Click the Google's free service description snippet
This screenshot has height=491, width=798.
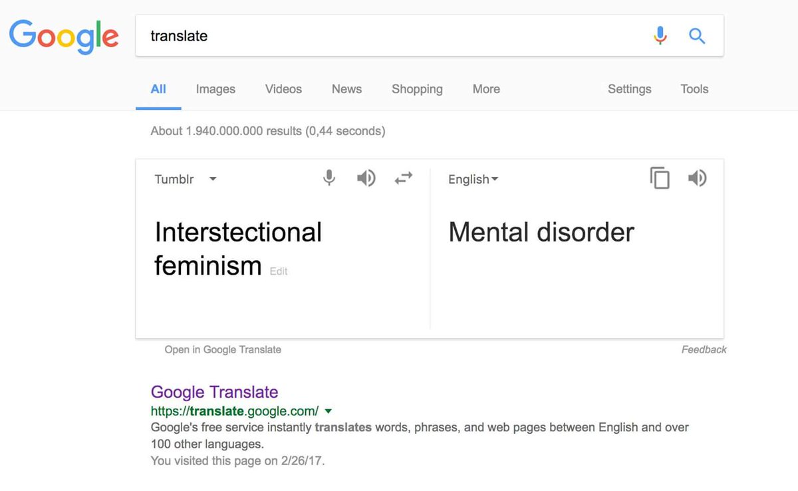coord(420,435)
